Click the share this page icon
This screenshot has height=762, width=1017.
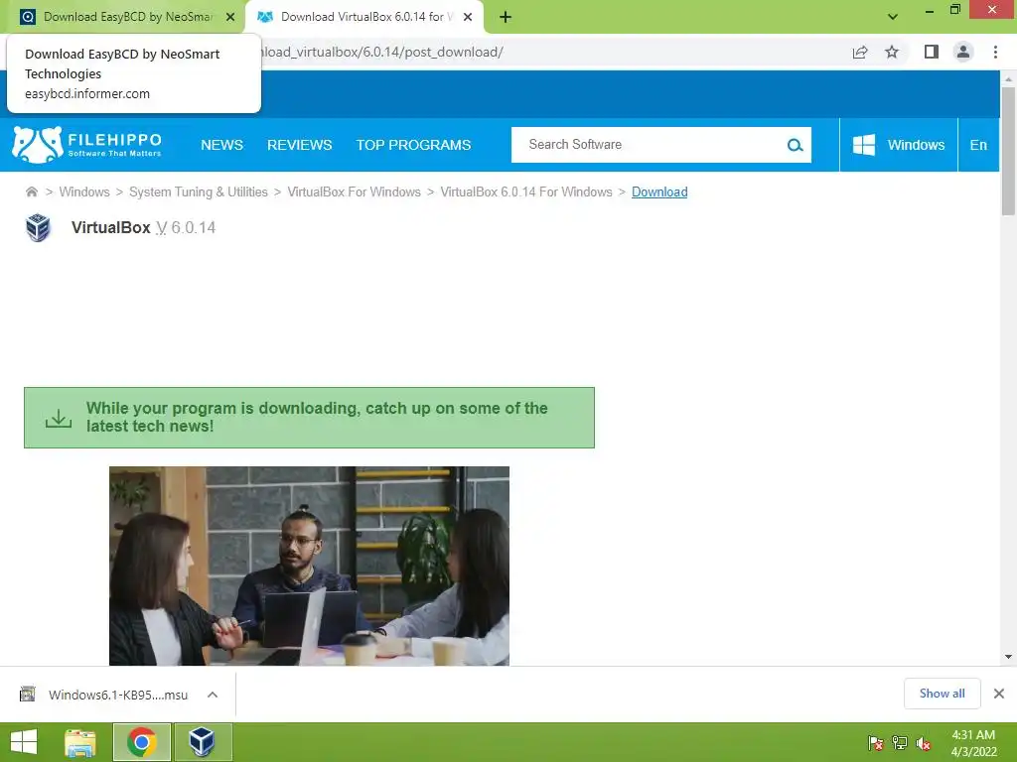point(860,52)
